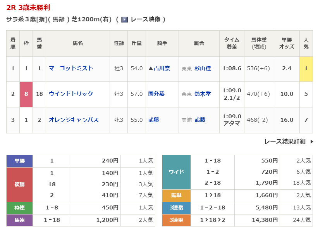This screenshot has width=318, height=230.
Task: Click the race video icon beside レース映像
Action: [x=124, y=19]
